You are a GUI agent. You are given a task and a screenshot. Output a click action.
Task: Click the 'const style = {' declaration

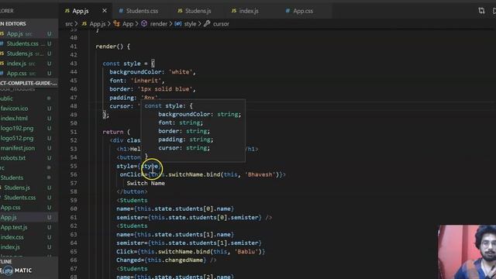(129, 64)
